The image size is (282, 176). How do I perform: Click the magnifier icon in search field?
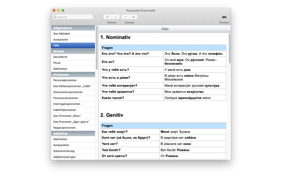[55, 17]
